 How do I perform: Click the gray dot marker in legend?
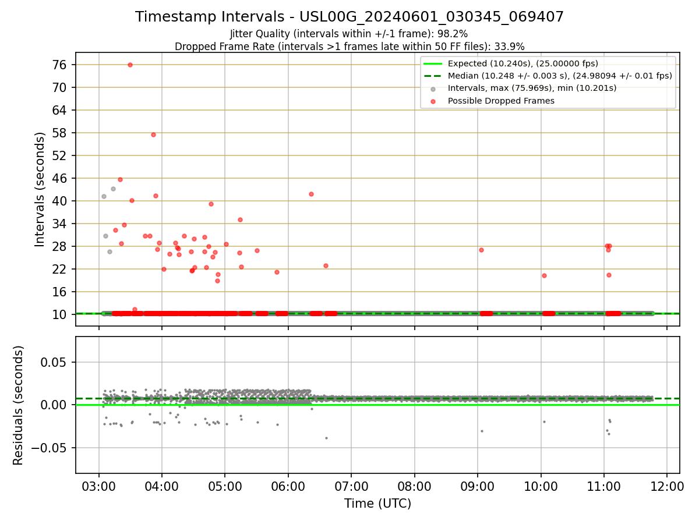pos(433,88)
